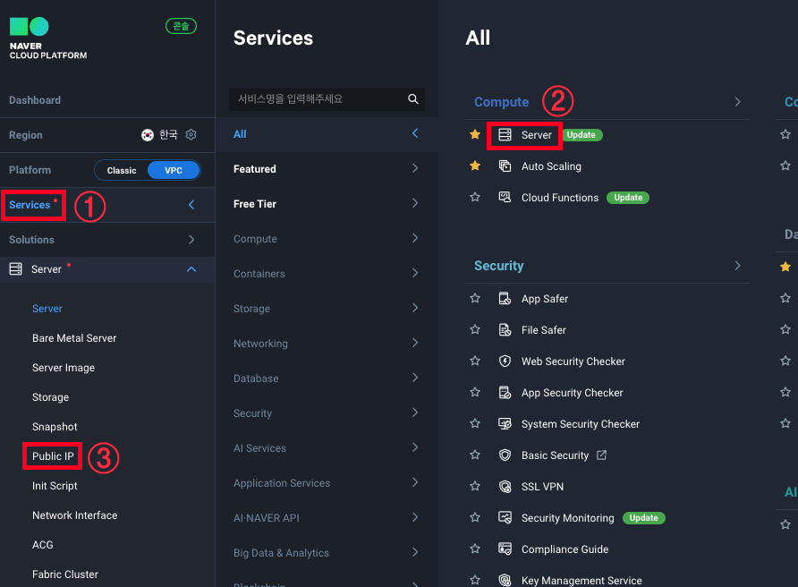Collapse the Server submenu chevron
798x587 pixels.
191,269
